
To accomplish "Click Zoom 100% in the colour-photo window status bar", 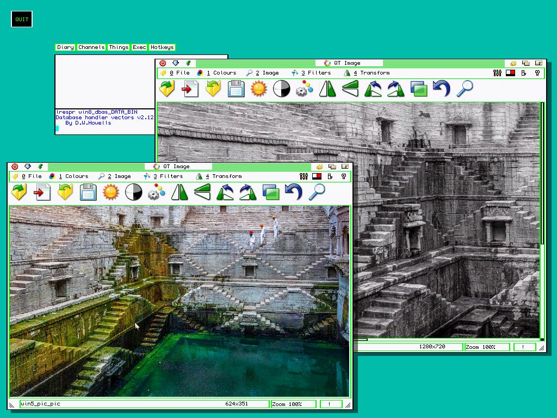I will [293, 404].
